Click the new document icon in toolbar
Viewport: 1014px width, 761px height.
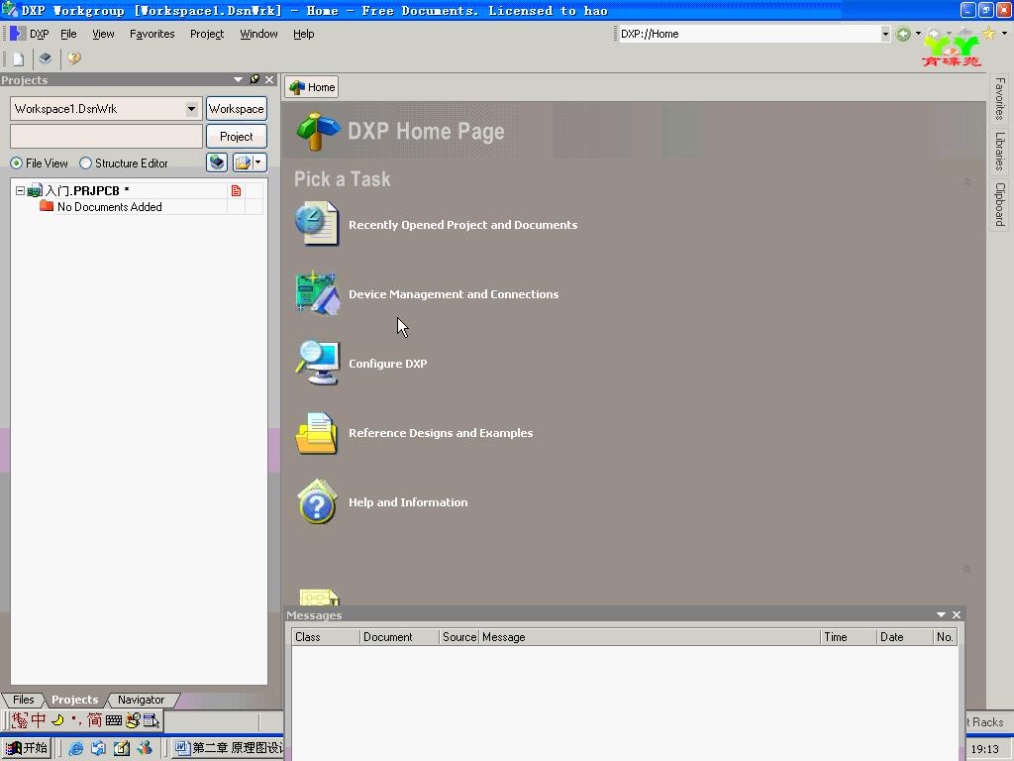pos(18,58)
